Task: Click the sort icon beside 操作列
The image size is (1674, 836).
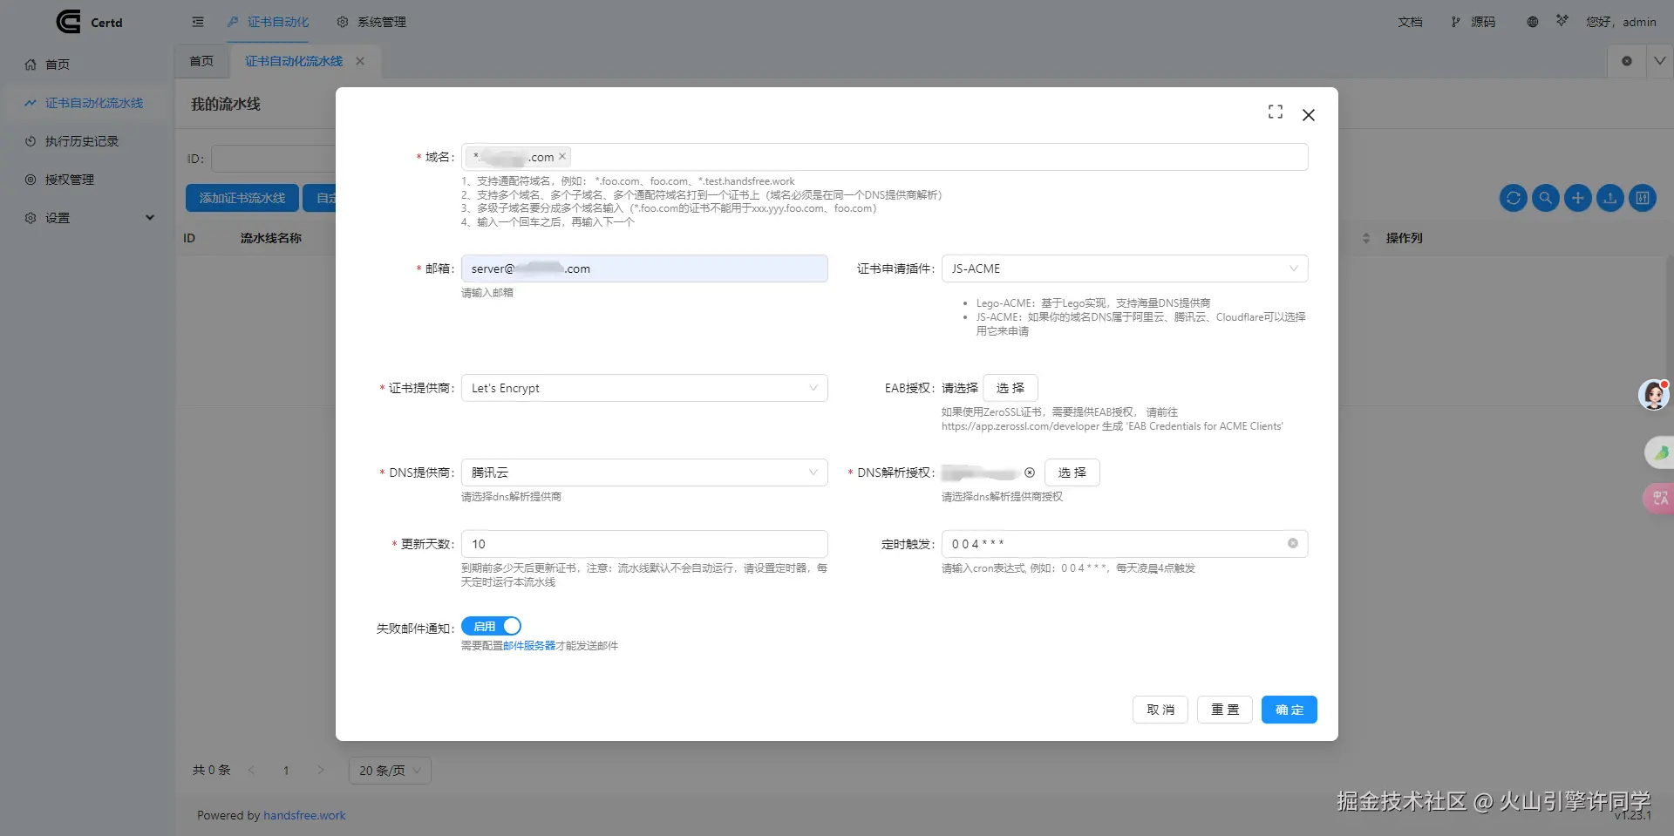Action: 1366,238
